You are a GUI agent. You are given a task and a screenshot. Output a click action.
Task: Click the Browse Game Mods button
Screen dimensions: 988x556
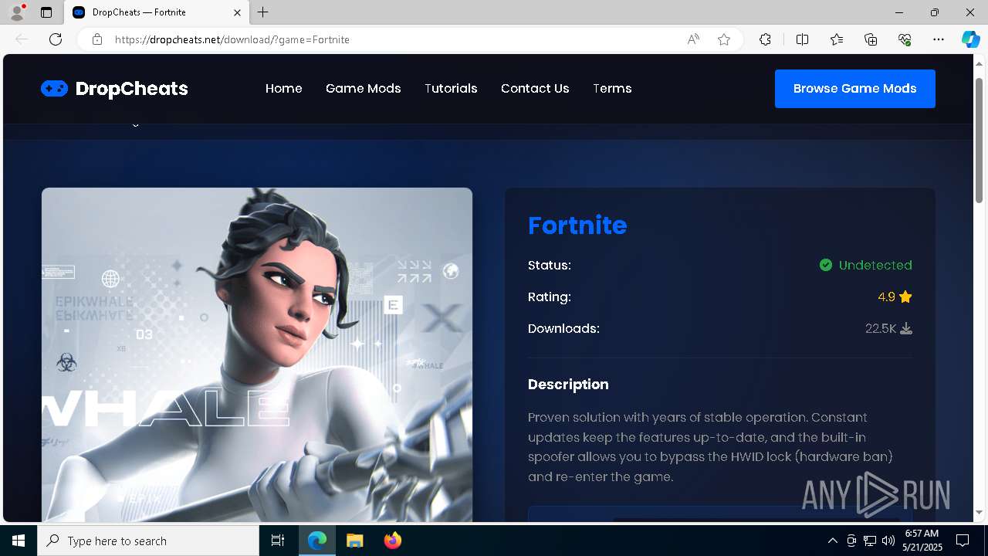tap(855, 89)
